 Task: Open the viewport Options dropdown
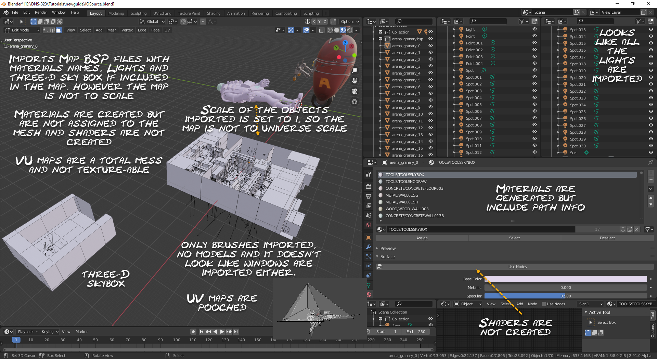click(350, 22)
